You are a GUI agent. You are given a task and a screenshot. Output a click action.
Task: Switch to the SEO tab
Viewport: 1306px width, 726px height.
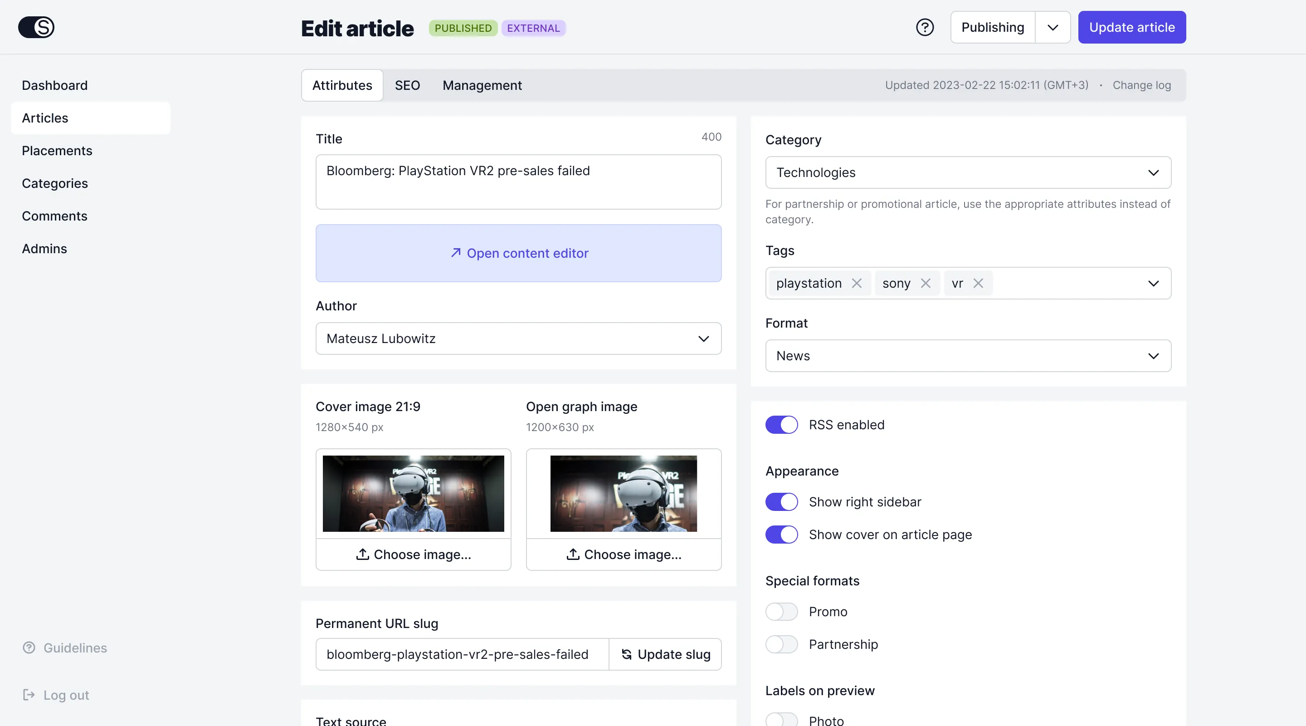(407, 85)
